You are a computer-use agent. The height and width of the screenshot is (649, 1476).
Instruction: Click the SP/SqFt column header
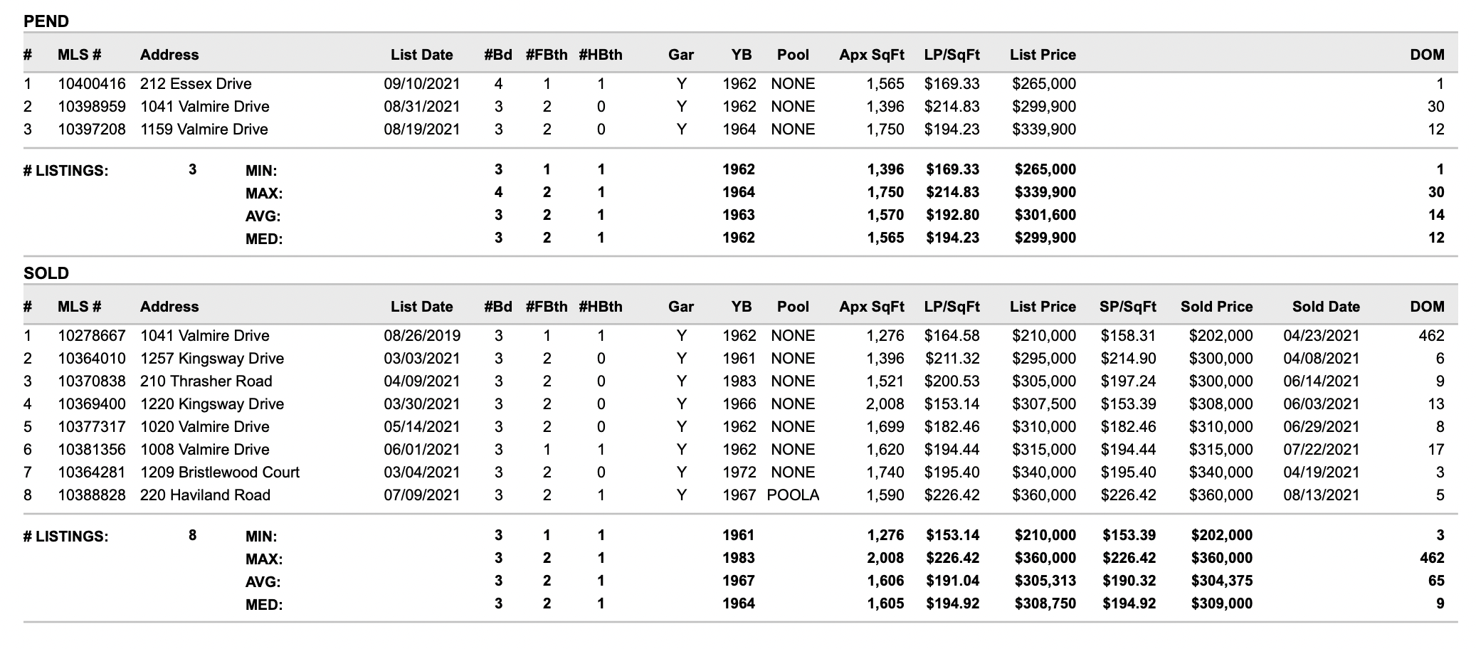[1128, 307]
